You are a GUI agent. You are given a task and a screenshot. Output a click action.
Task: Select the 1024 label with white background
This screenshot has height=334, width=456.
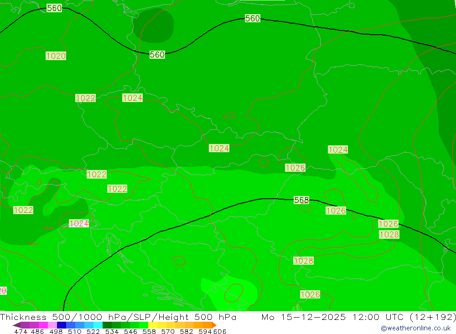pyautogui.click(x=79, y=223)
